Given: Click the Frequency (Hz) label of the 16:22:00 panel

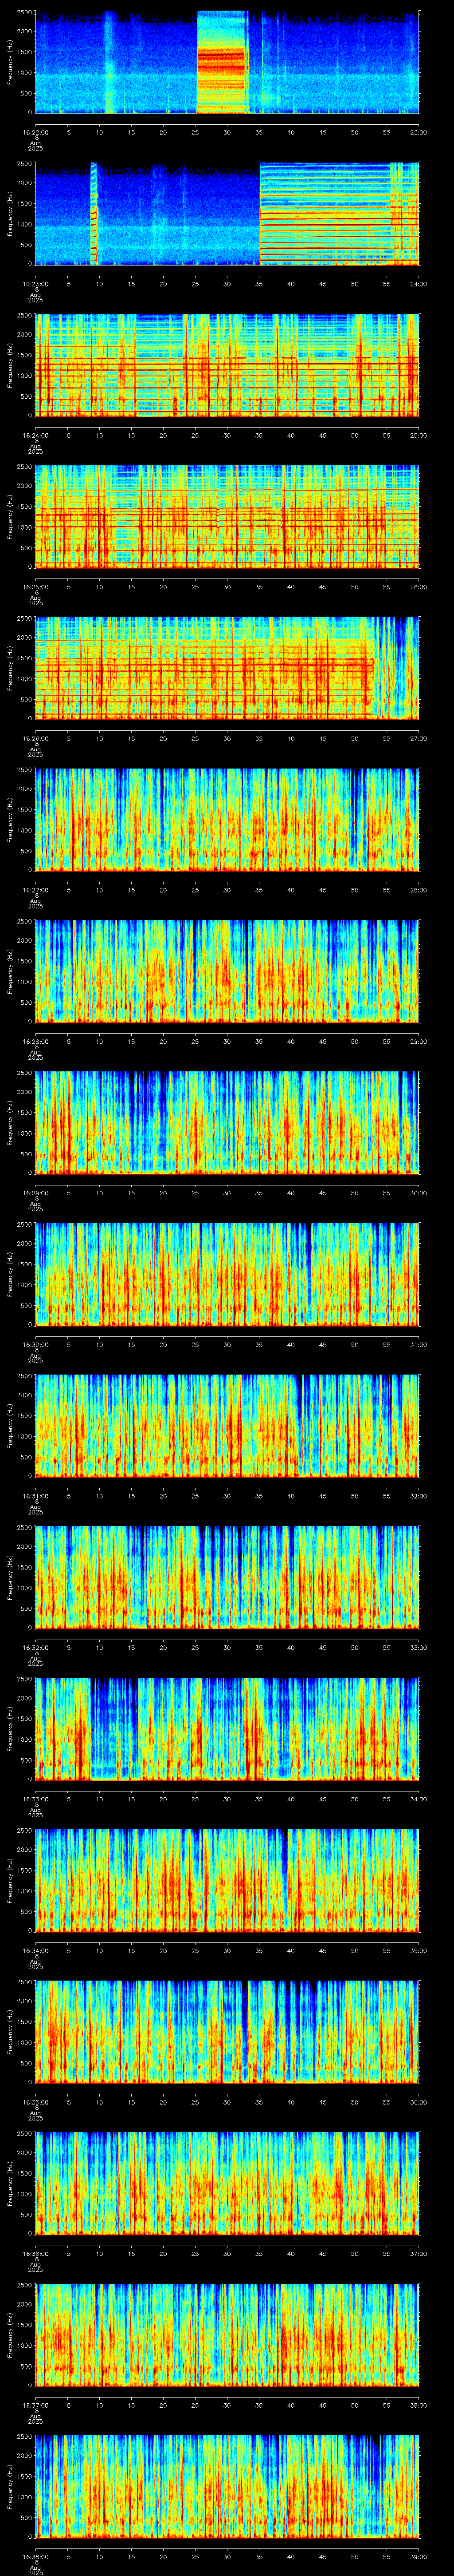Looking at the screenshot, I should (x=10, y=62).
